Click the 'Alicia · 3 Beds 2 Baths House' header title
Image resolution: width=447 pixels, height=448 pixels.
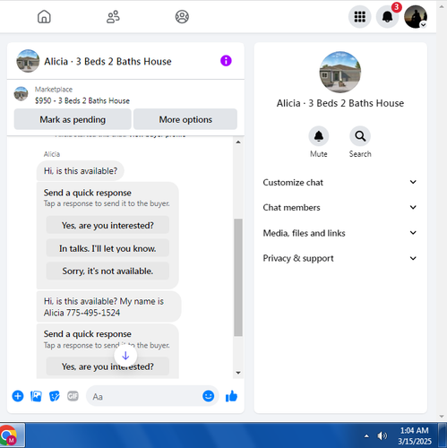pyautogui.click(x=107, y=61)
